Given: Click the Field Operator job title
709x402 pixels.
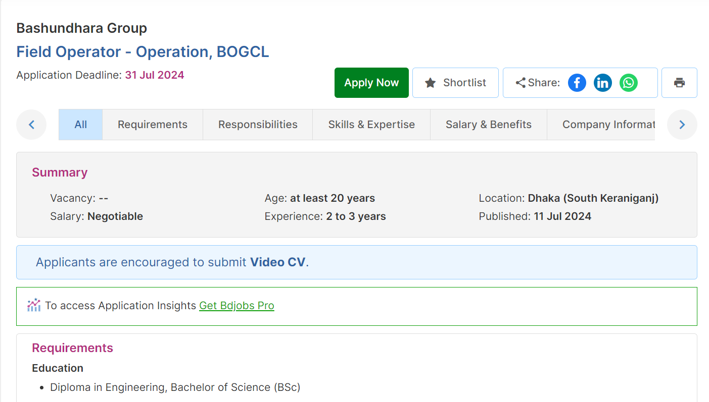Looking at the screenshot, I should click(x=143, y=52).
